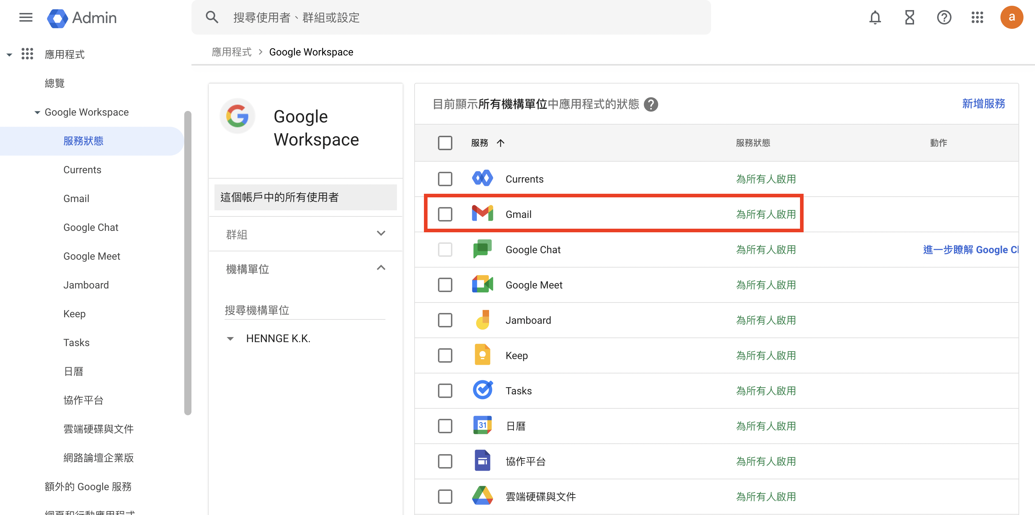1035x515 pixels.
Task: Click the 服務狀態 column header
Action: click(752, 143)
